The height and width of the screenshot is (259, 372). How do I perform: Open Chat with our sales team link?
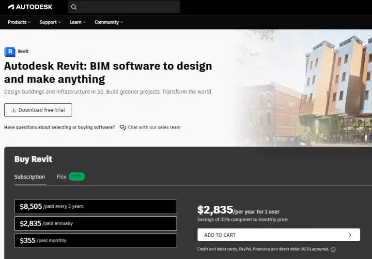(x=154, y=128)
